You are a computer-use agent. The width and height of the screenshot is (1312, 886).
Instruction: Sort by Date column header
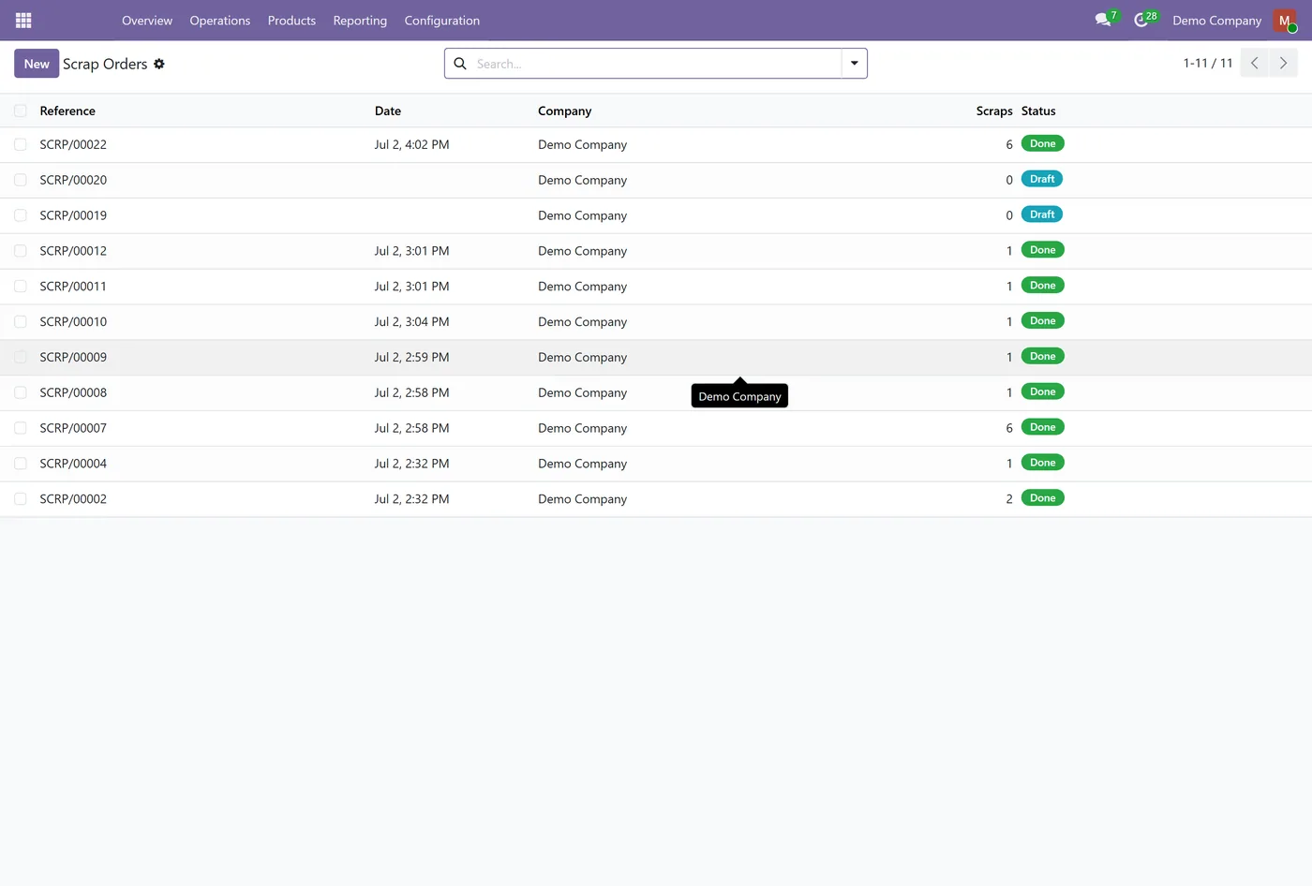pos(388,111)
